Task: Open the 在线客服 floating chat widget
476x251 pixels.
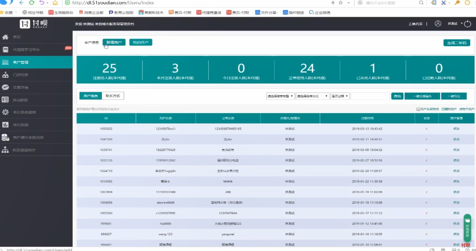Action: pyautogui.click(x=467, y=228)
